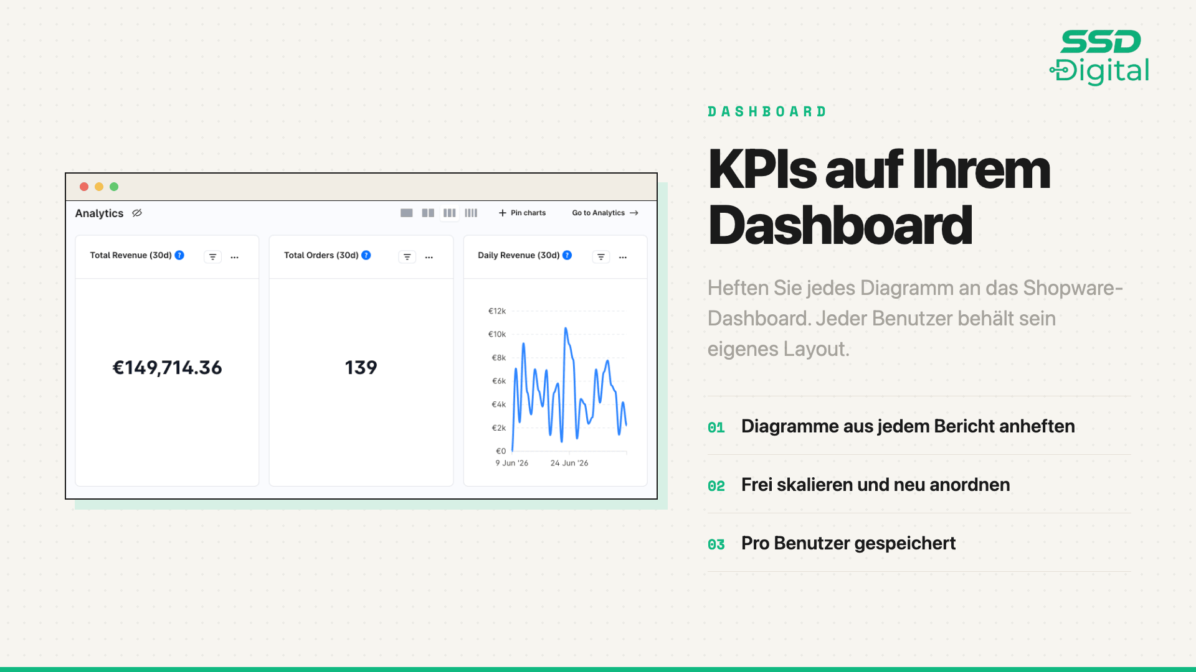Click 'Pro Benutzer gespeichert' item
This screenshot has width=1196, height=672.
pyautogui.click(x=848, y=543)
